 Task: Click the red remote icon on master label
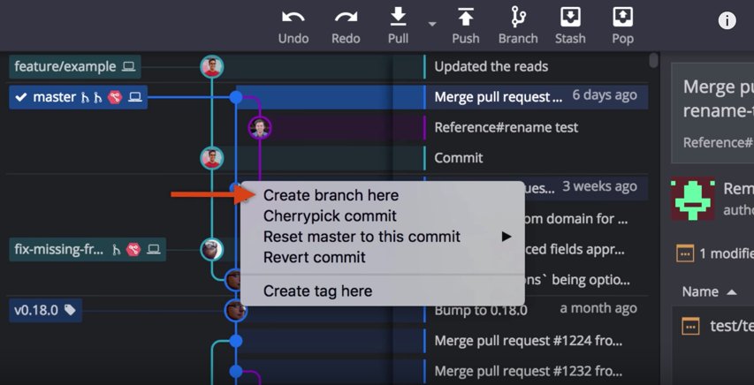(115, 97)
